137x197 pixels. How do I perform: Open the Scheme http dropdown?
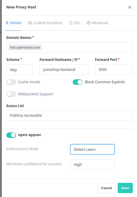(20, 70)
